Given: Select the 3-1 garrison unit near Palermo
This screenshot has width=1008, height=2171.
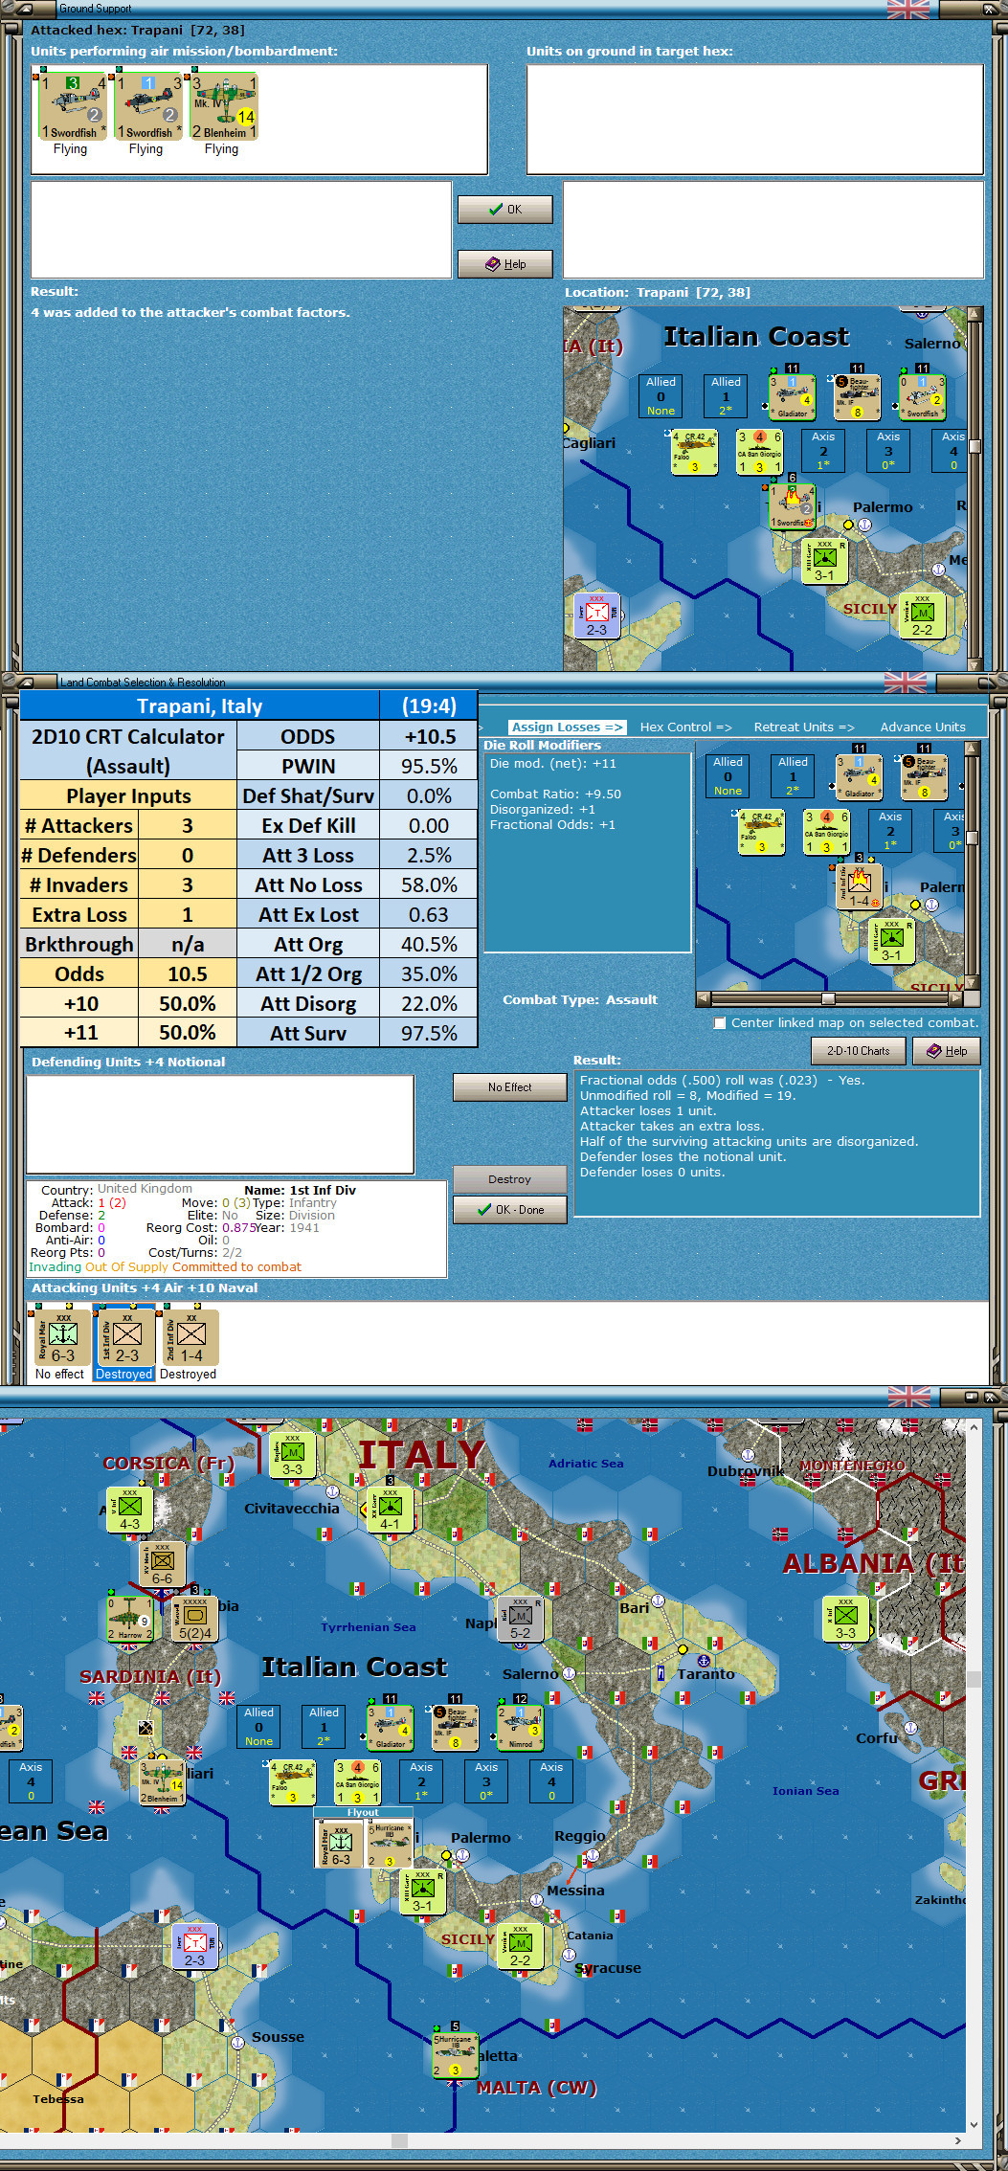Looking at the screenshot, I should pyautogui.click(x=422, y=1891).
